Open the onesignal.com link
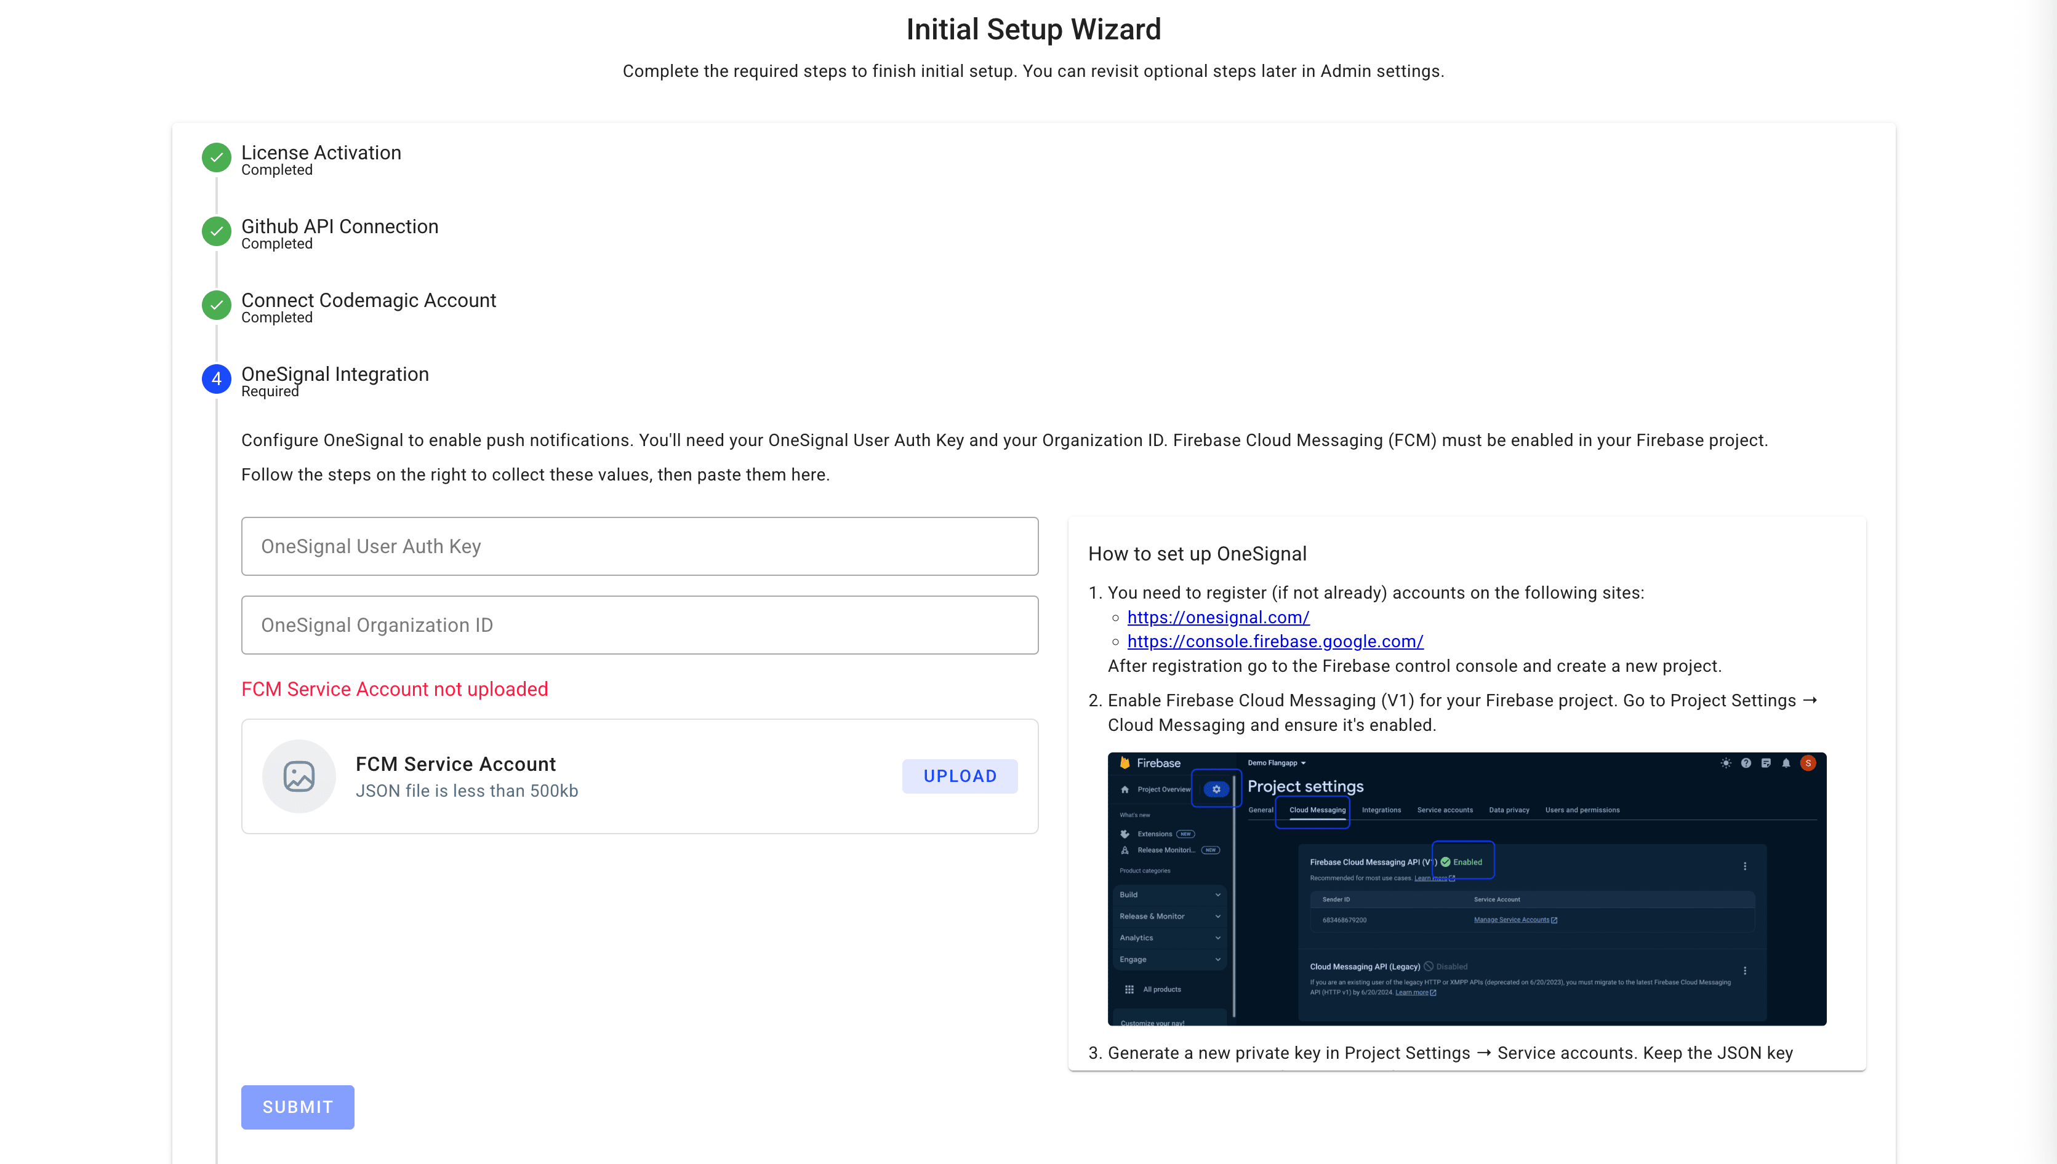The image size is (2057, 1164). [x=1218, y=617]
